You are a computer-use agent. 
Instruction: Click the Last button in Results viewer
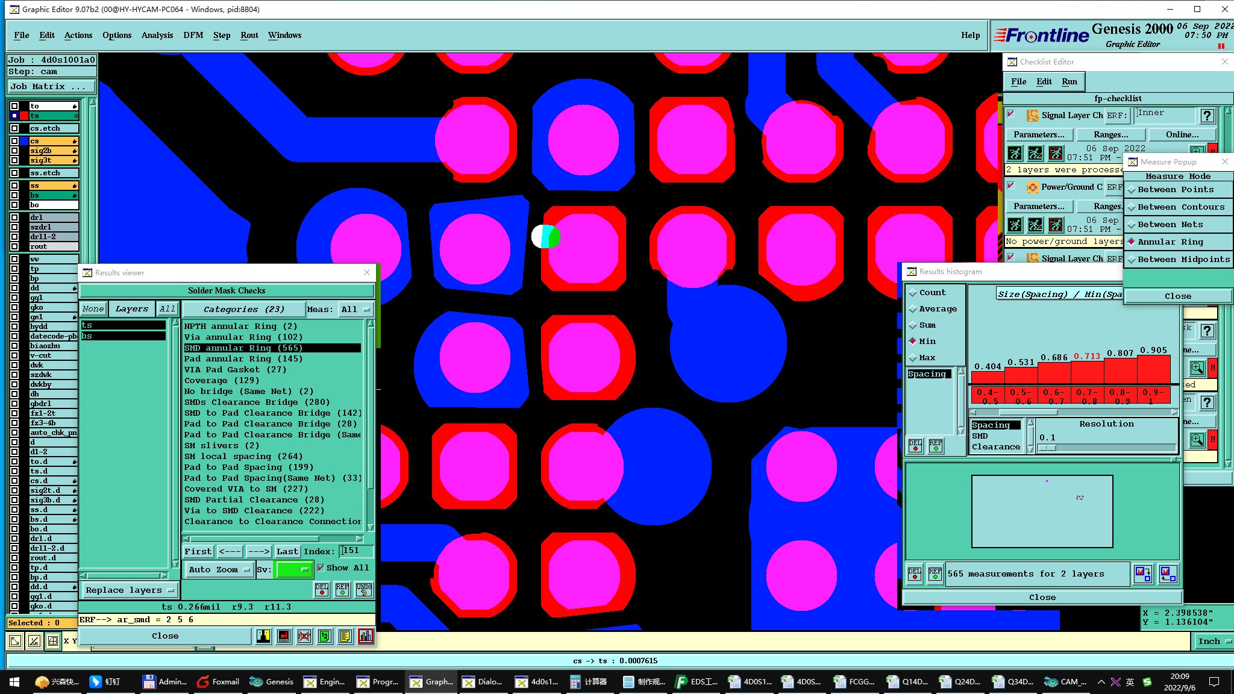tap(287, 551)
